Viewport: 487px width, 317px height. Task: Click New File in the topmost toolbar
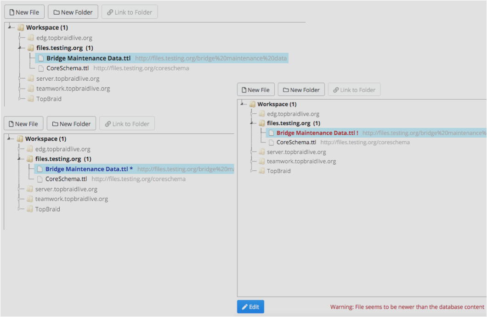24,12
